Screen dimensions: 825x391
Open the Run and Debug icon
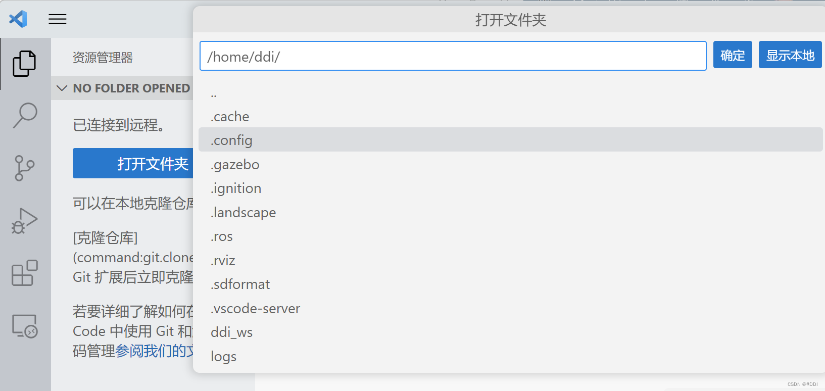click(x=25, y=221)
